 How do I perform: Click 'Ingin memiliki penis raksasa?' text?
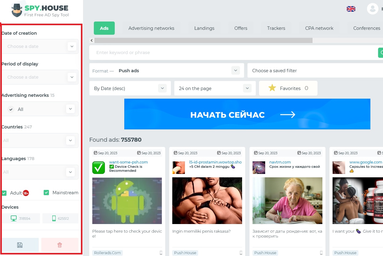[x=201, y=231]
